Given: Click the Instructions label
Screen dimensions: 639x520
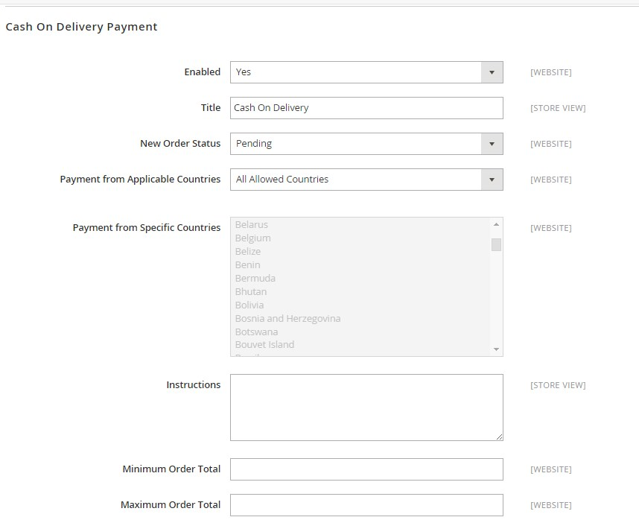Looking at the screenshot, I should (x=193, y=385).
